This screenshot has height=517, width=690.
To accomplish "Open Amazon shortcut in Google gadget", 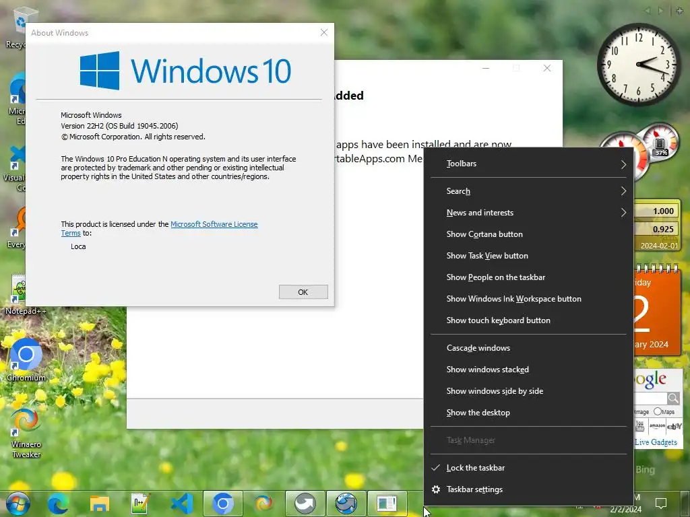I will (x=656, y=425).
